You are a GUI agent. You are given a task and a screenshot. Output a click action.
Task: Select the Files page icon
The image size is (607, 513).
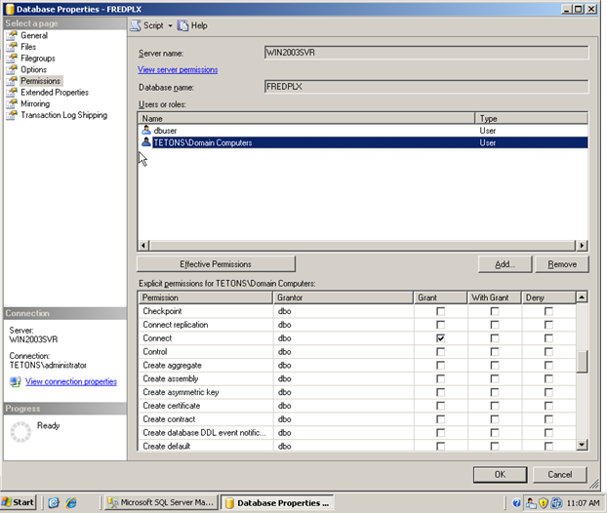tap(12, 47)
